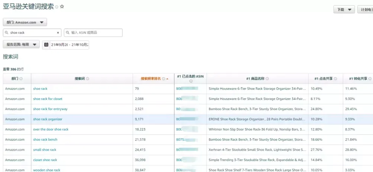This screenshot has height=172, width=373.
Task: Toggle sort arrow on 搜索频率排名 column
Action: [167, 79]
